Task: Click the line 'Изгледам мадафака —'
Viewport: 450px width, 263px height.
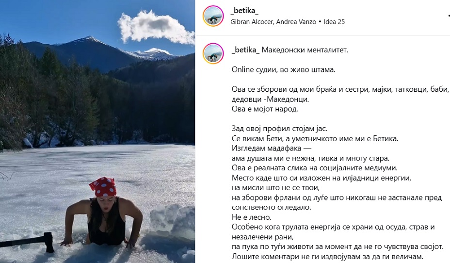Action: pyautogui.click(x=272, y=148)
